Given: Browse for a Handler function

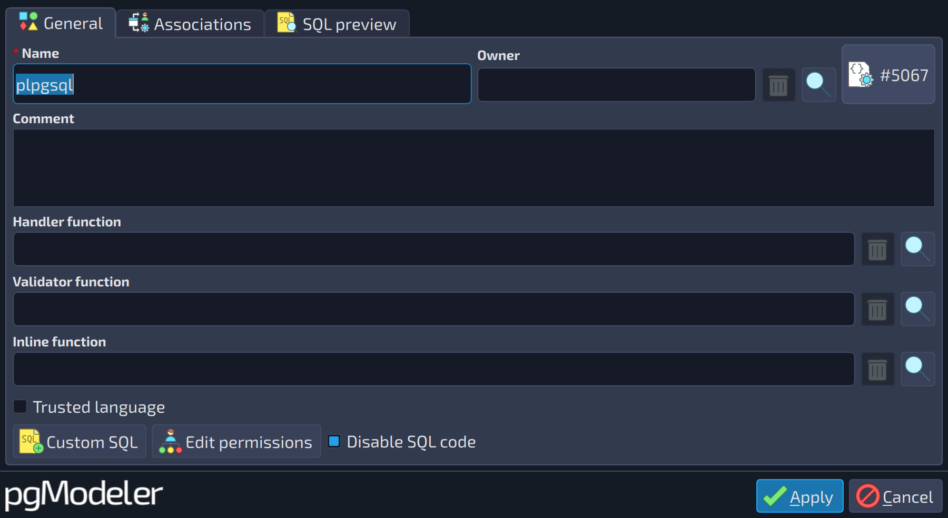Looking at the screenshot, I should coord(917,249).
